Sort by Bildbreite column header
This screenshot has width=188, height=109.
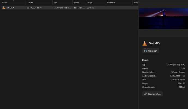tap(111, 2)
